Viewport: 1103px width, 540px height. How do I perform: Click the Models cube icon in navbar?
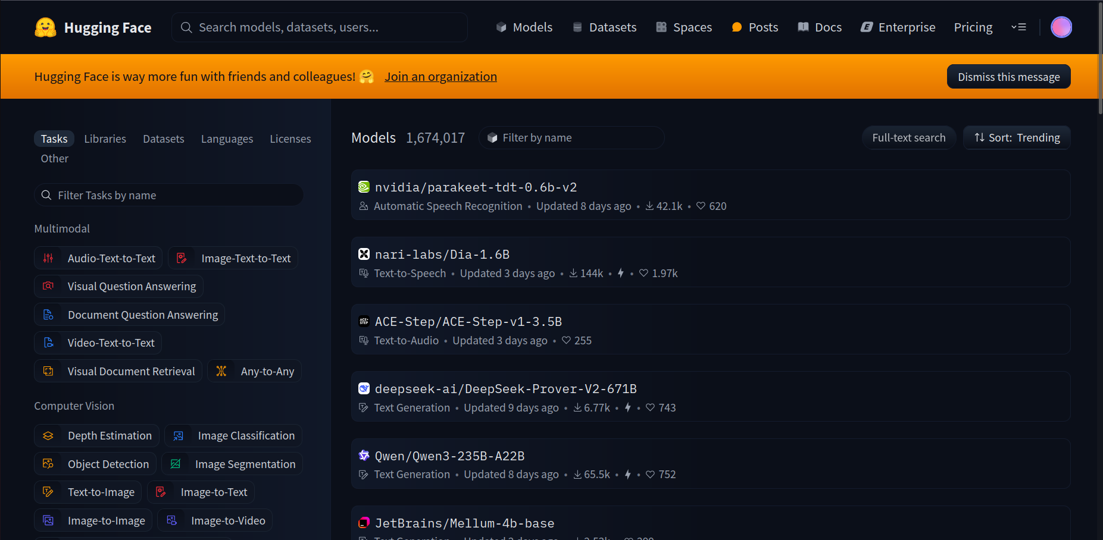tap(501, 27)
